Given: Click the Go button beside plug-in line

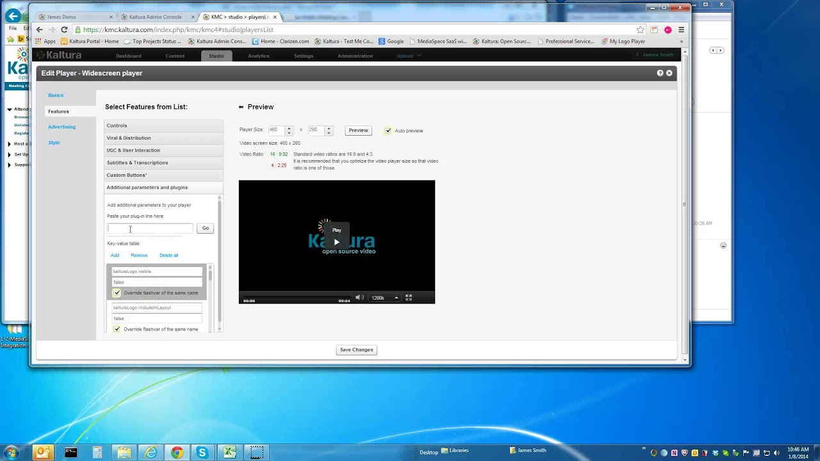Looking at the screenshot, I should coord(205,228).
